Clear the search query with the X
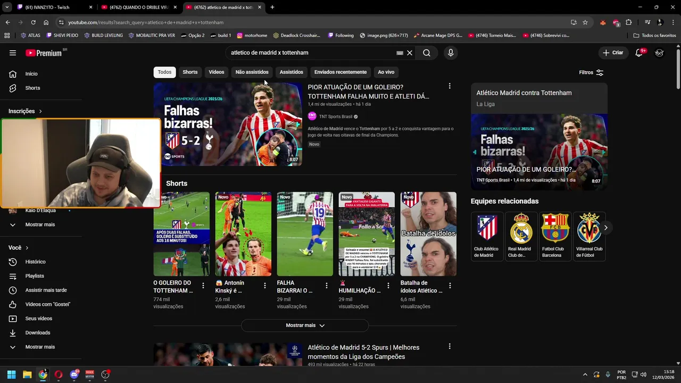This screenshot has height=383, width=681. pos(410,53)
